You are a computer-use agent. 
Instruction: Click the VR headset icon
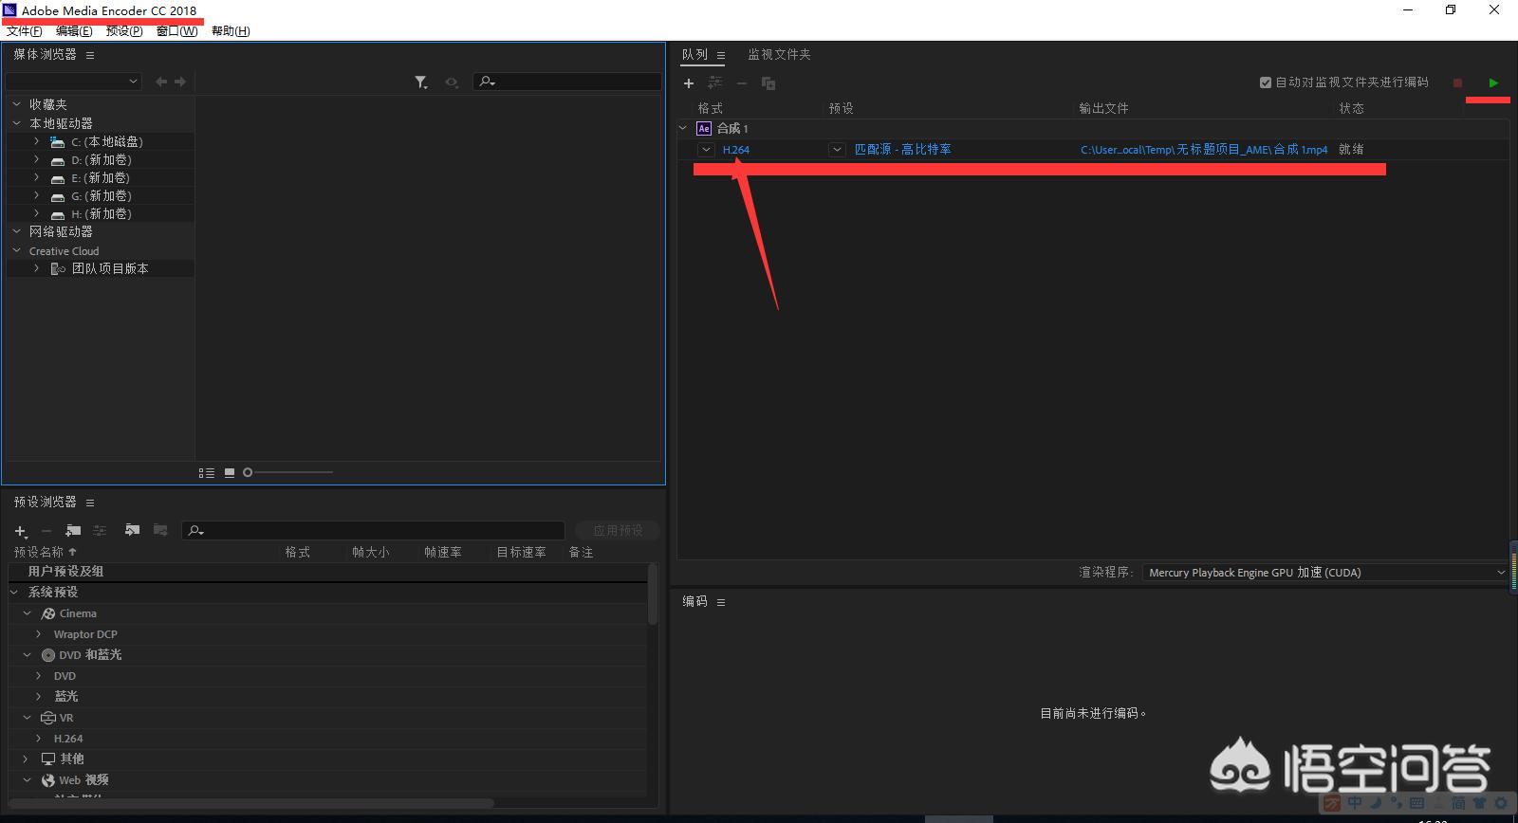(48, 718)
